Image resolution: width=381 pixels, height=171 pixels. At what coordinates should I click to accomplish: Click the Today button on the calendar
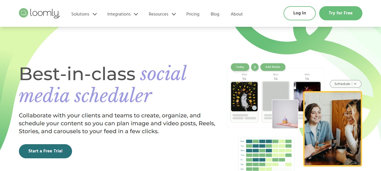click(240, 67)
